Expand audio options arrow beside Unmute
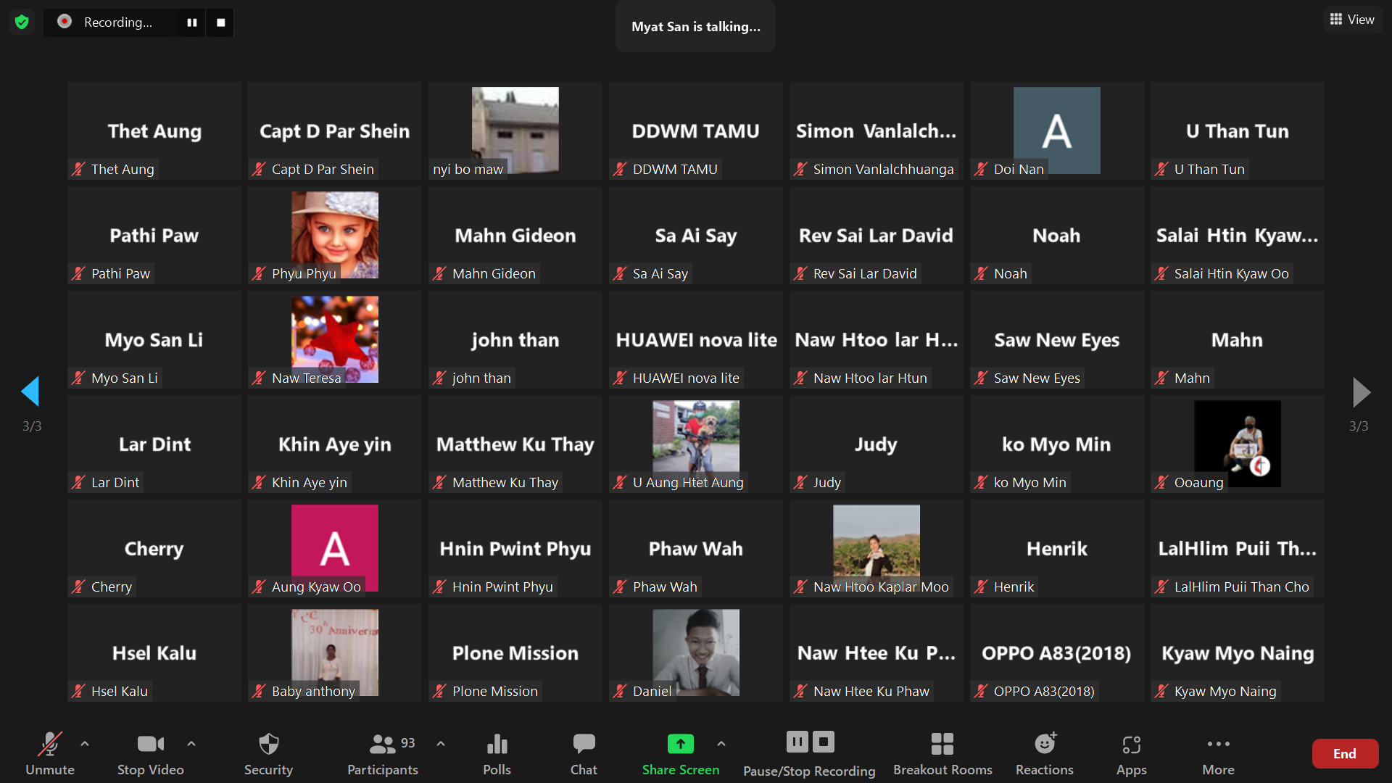This screenshot has width=1392, height=783. (85, 744)
